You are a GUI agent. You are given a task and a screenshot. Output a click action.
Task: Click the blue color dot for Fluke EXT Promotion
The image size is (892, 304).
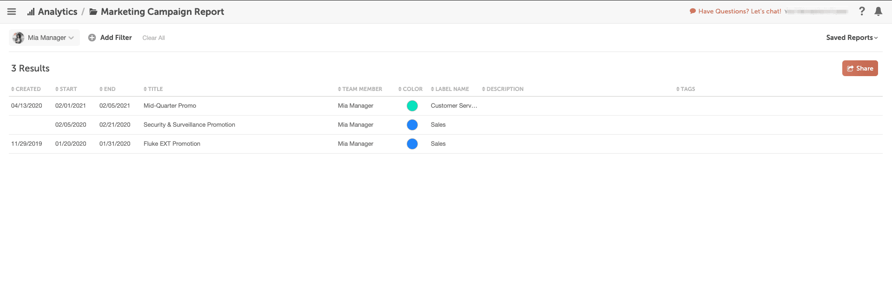[x=412, y=144]
